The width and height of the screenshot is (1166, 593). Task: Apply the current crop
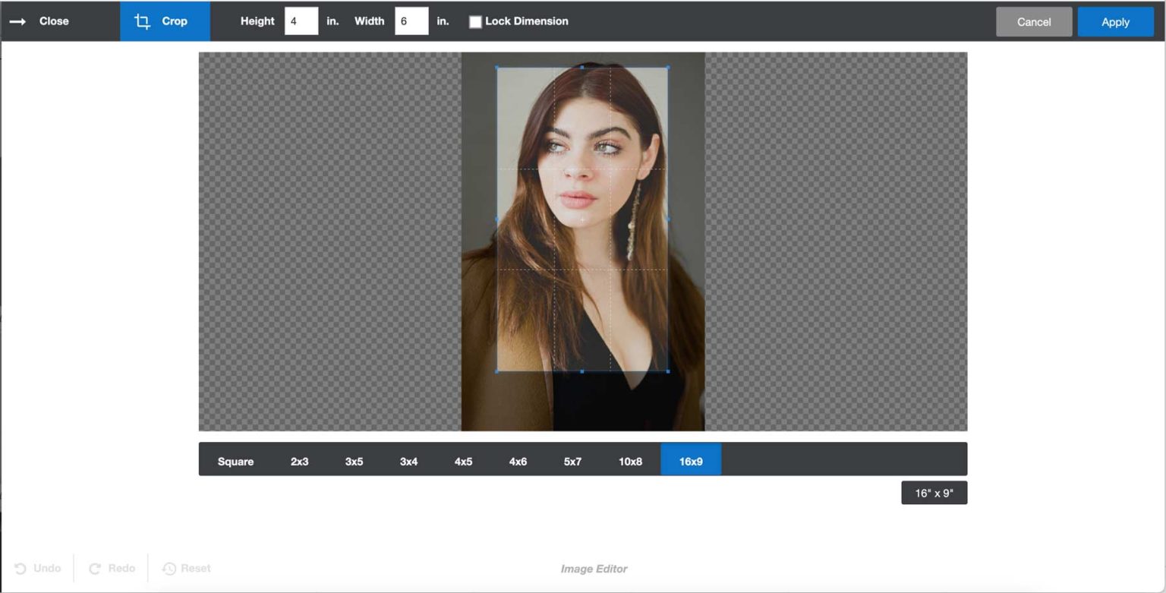[x=1114, y=21]
